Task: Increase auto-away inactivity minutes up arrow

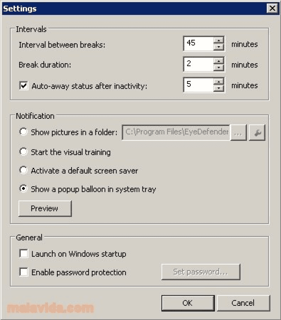Action: click(218, 81)
